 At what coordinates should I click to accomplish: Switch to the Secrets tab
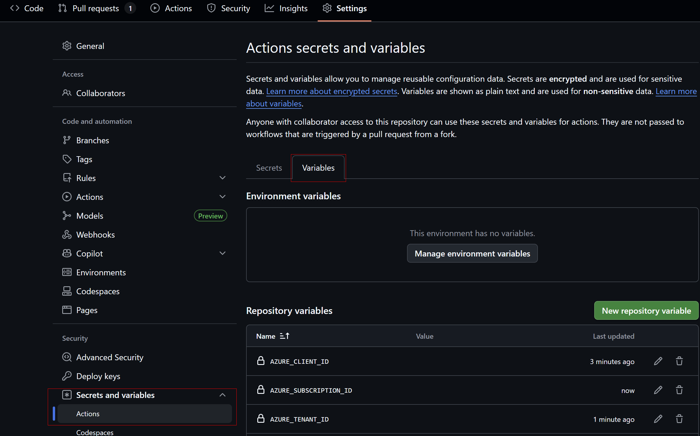pos(269,168)
